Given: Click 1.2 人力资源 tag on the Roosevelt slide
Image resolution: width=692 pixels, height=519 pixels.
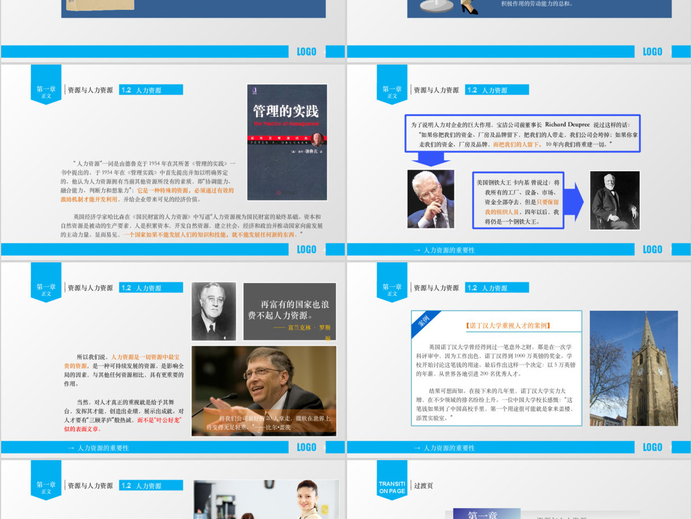Looking at the screenshot, I should click(151, 288).
